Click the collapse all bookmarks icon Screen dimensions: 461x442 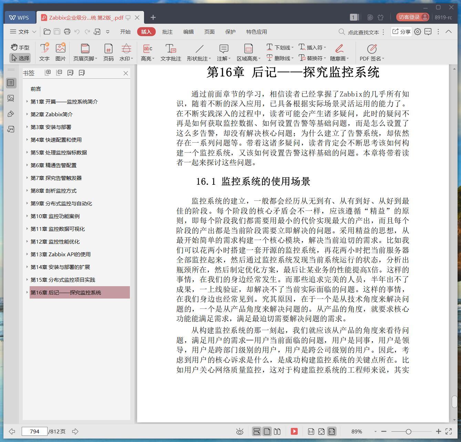click(59, 73)
